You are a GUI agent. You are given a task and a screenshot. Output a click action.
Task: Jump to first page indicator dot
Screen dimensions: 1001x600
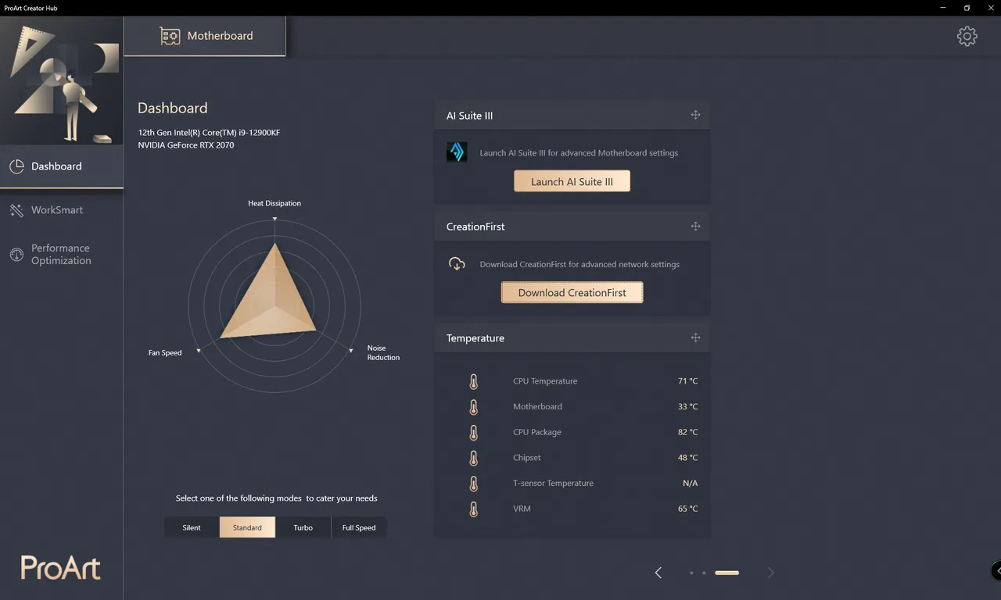pyautogui.click(x=691, y=573)
